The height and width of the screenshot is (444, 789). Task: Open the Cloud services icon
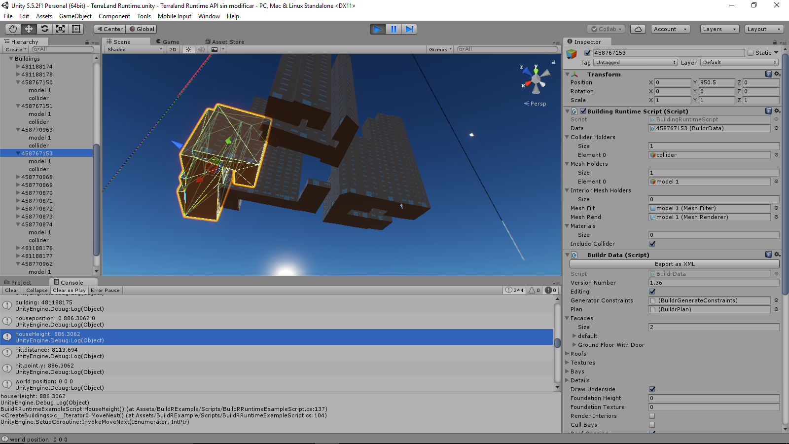point(638,29)
